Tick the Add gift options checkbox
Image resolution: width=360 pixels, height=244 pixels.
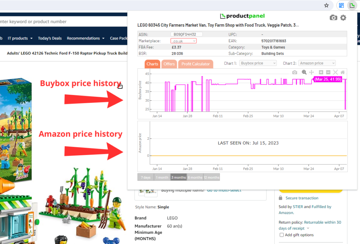pyautogui.click(x=282, y=235)
